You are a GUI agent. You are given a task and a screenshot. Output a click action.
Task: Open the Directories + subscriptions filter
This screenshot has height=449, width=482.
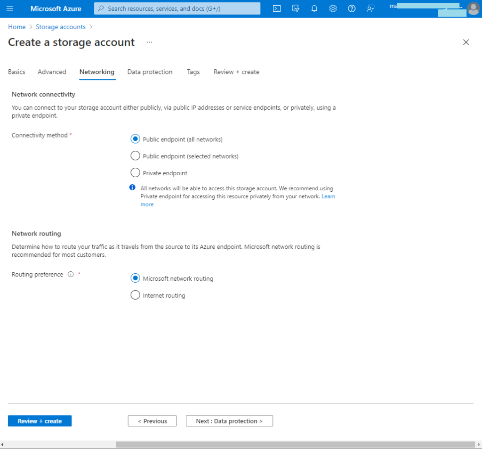(295, 8)
